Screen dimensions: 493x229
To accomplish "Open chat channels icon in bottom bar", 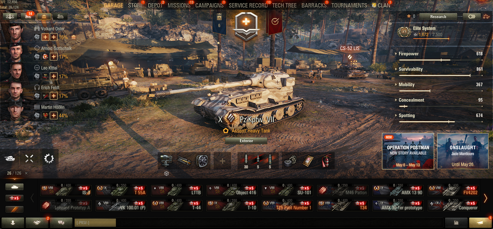I will point(61,222).
